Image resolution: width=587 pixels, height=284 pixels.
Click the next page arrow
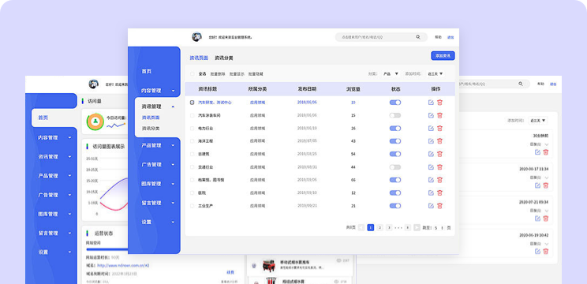point(417,227)
